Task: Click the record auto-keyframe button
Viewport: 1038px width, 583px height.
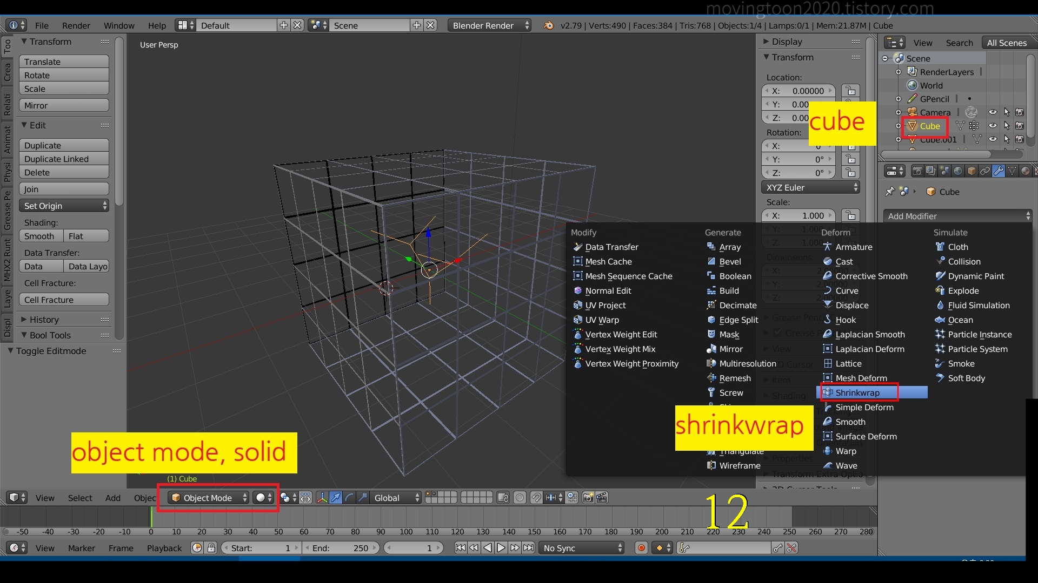Action: click(x=641, y=548)
